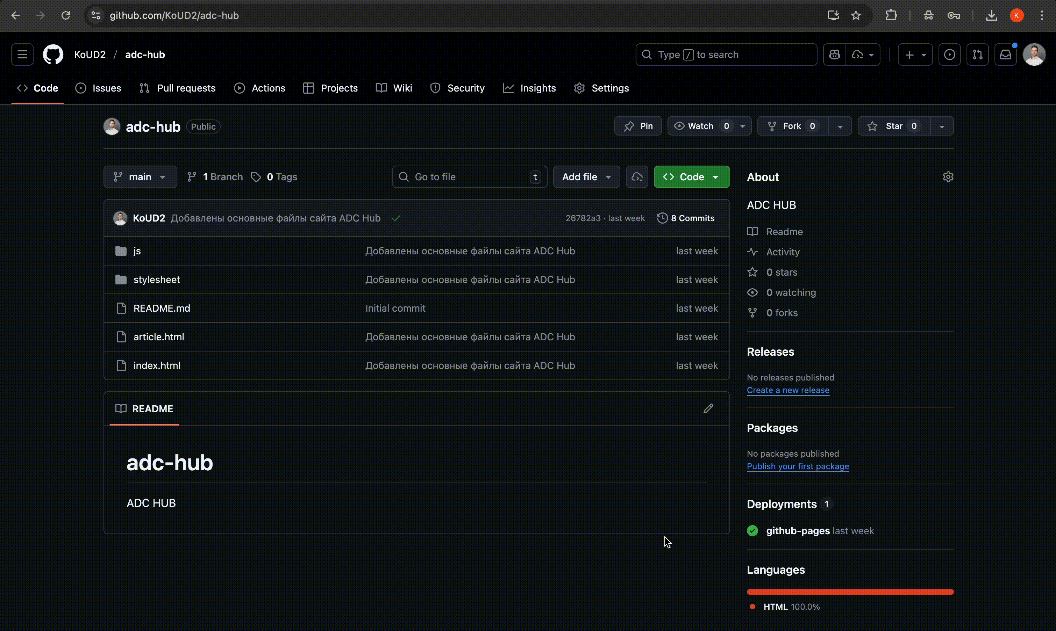Viewport: 1056px width, 631px height.
Task: Install app icon in the address bar
Action: (834, 16)
